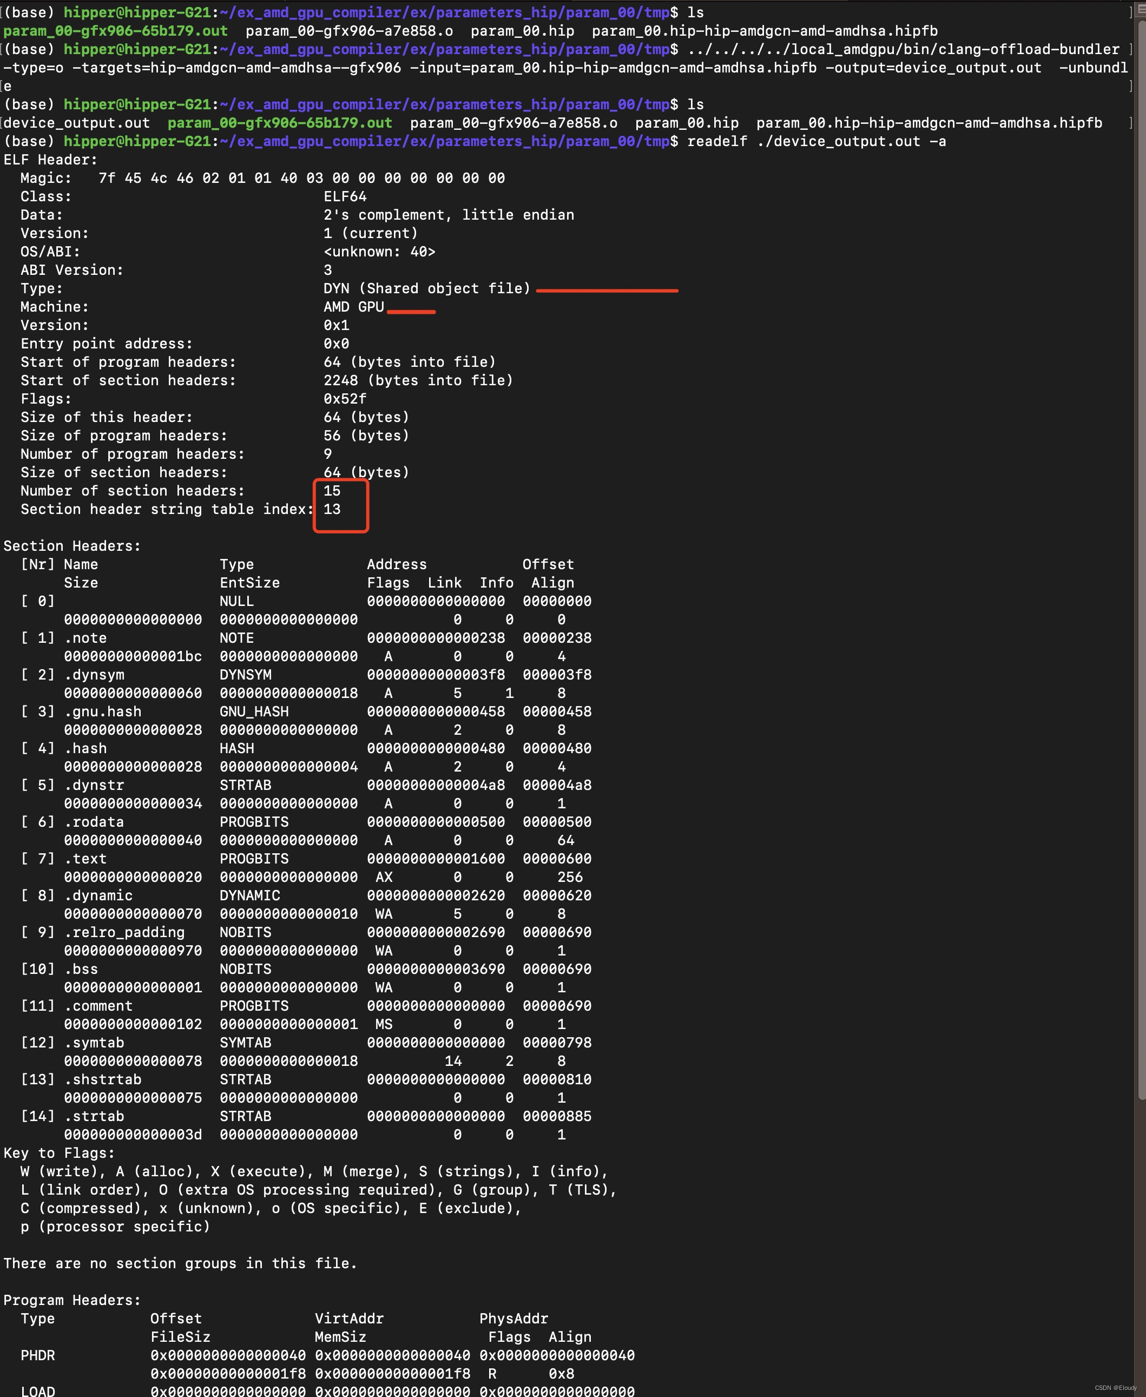Screen dimensions: 1146x1397
Task: Click 'param_00-gfx906-a7e858.o' in first ls output
Action: tap(349, 31)
